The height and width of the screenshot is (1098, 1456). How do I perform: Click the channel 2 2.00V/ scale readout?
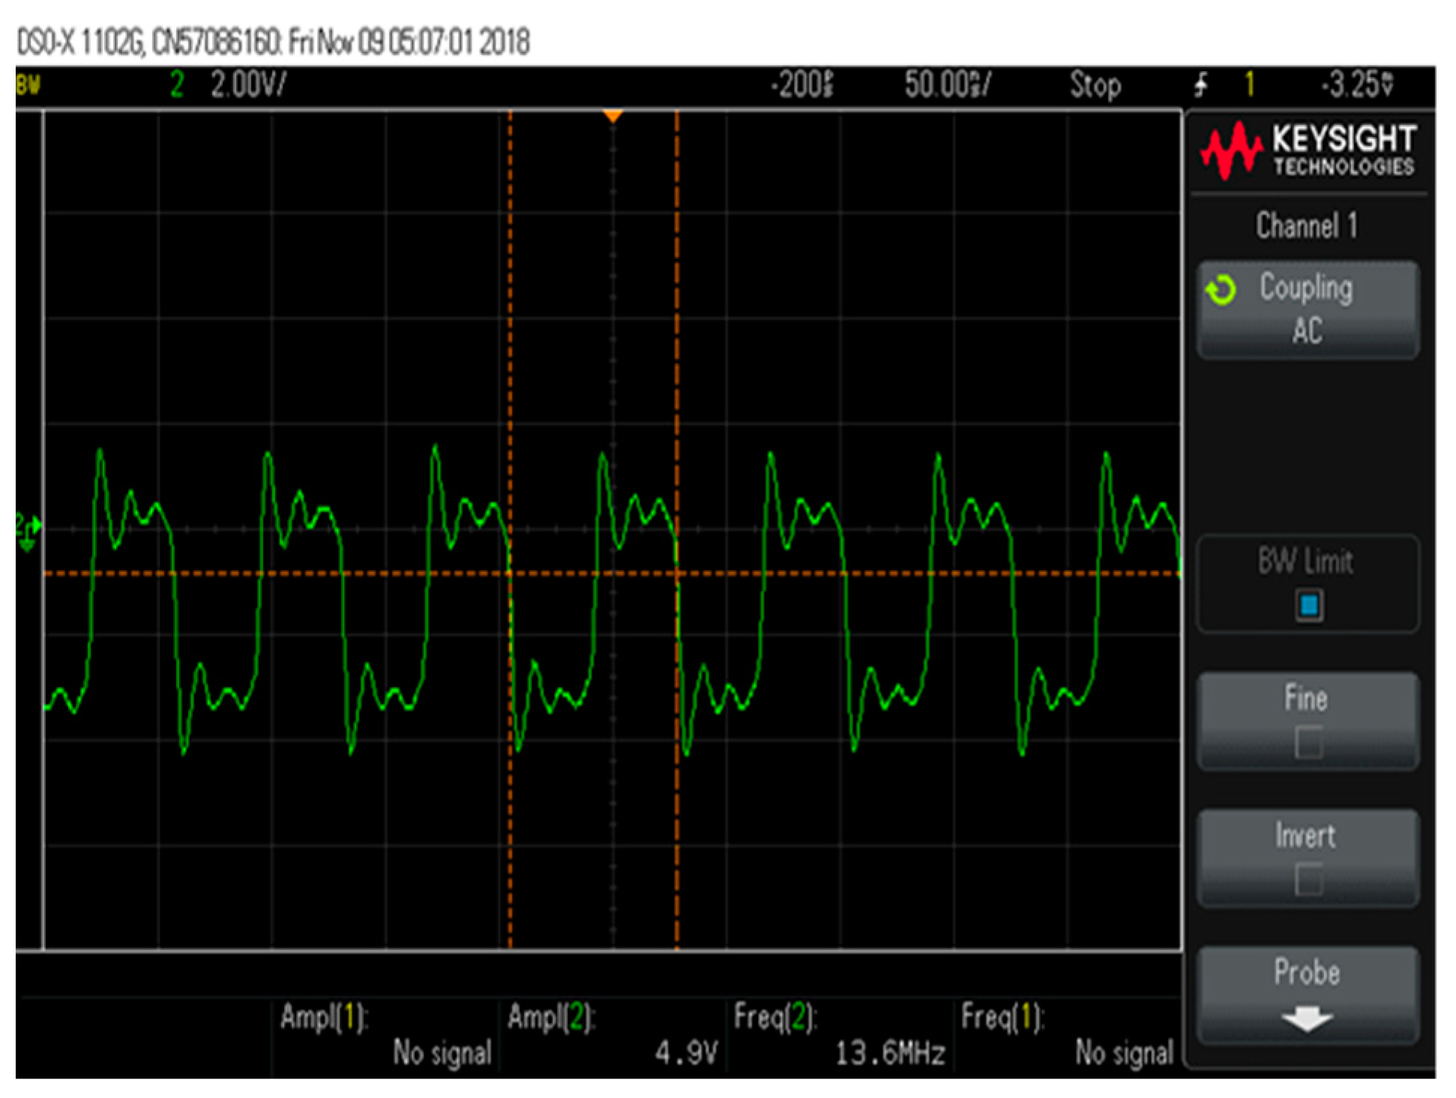[x=247, y=85]
